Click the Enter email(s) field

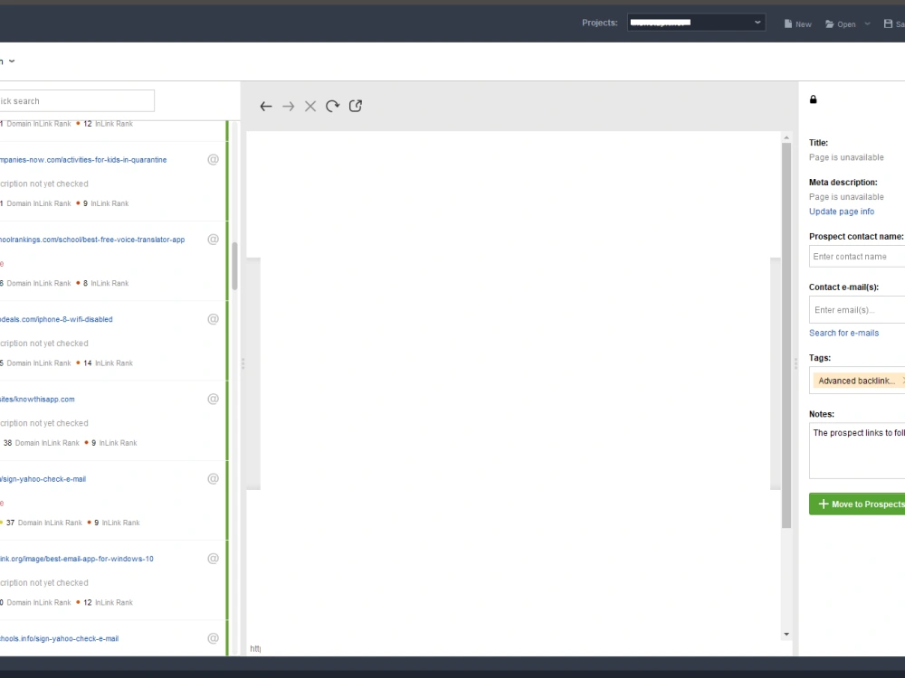pyautogui.click(x=857, y=310)
